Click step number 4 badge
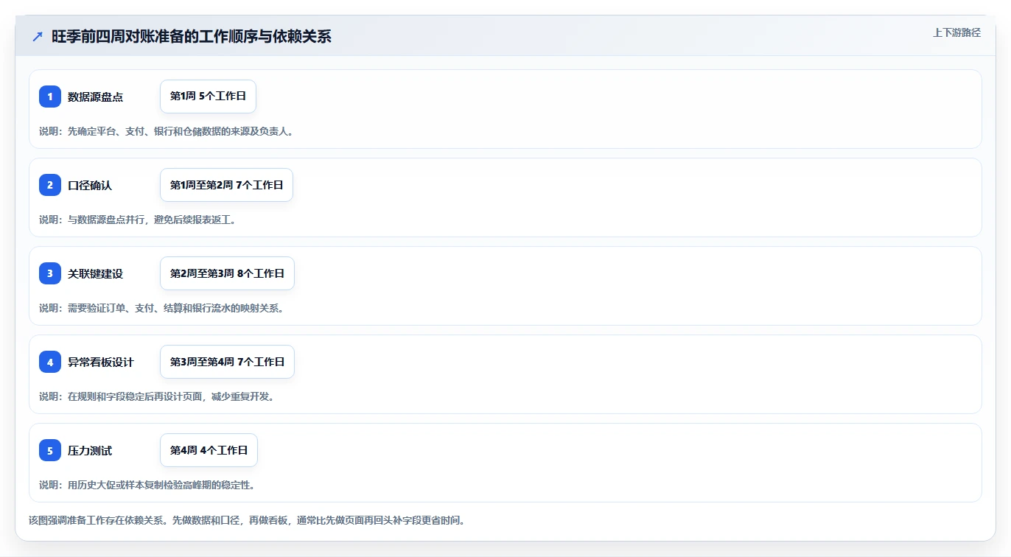This screenshot has width=1011, height=557. pyautogui.click(x=50, y=362)
